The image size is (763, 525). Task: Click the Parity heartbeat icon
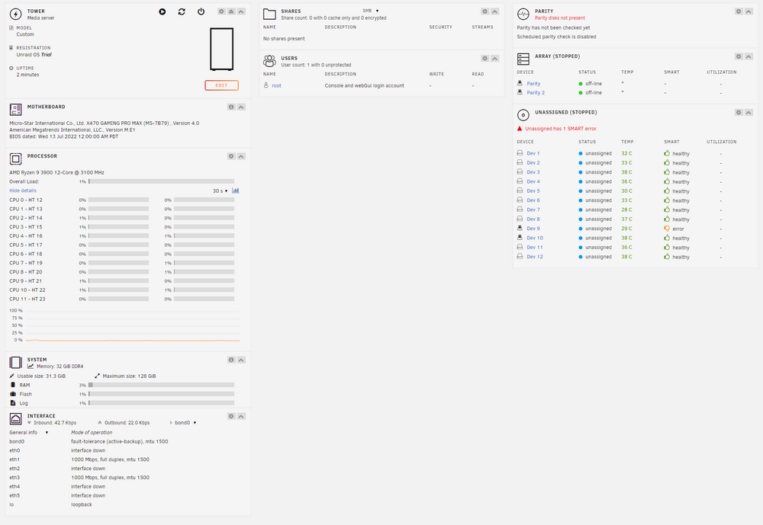point(523,14)
